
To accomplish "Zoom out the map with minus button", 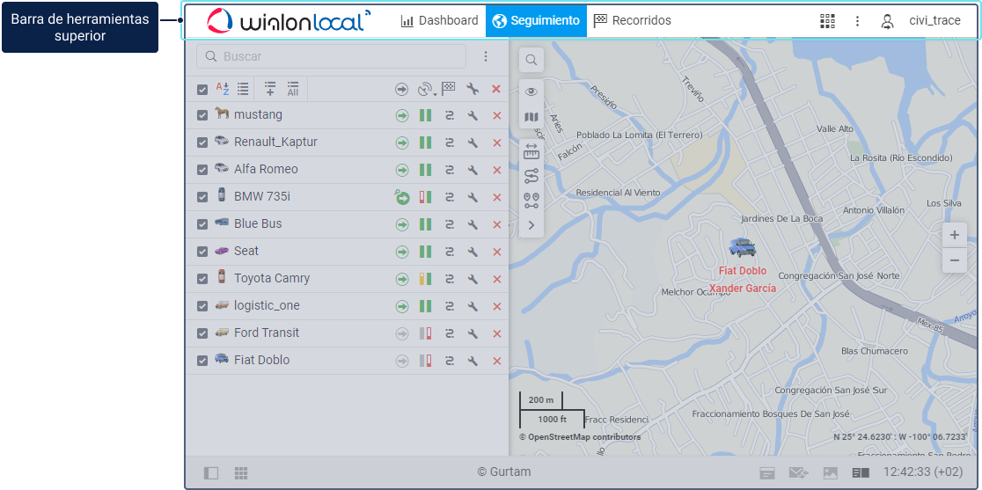I will pos(955,260).
